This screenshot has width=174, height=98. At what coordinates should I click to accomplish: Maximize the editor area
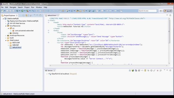(x=170, y=15)
